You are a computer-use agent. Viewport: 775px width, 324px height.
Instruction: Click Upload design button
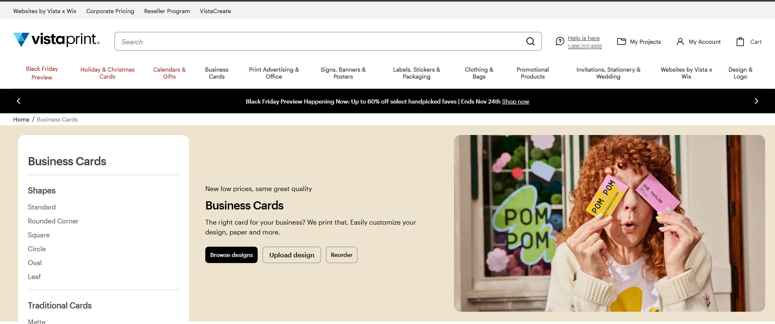tap(292, 255)
